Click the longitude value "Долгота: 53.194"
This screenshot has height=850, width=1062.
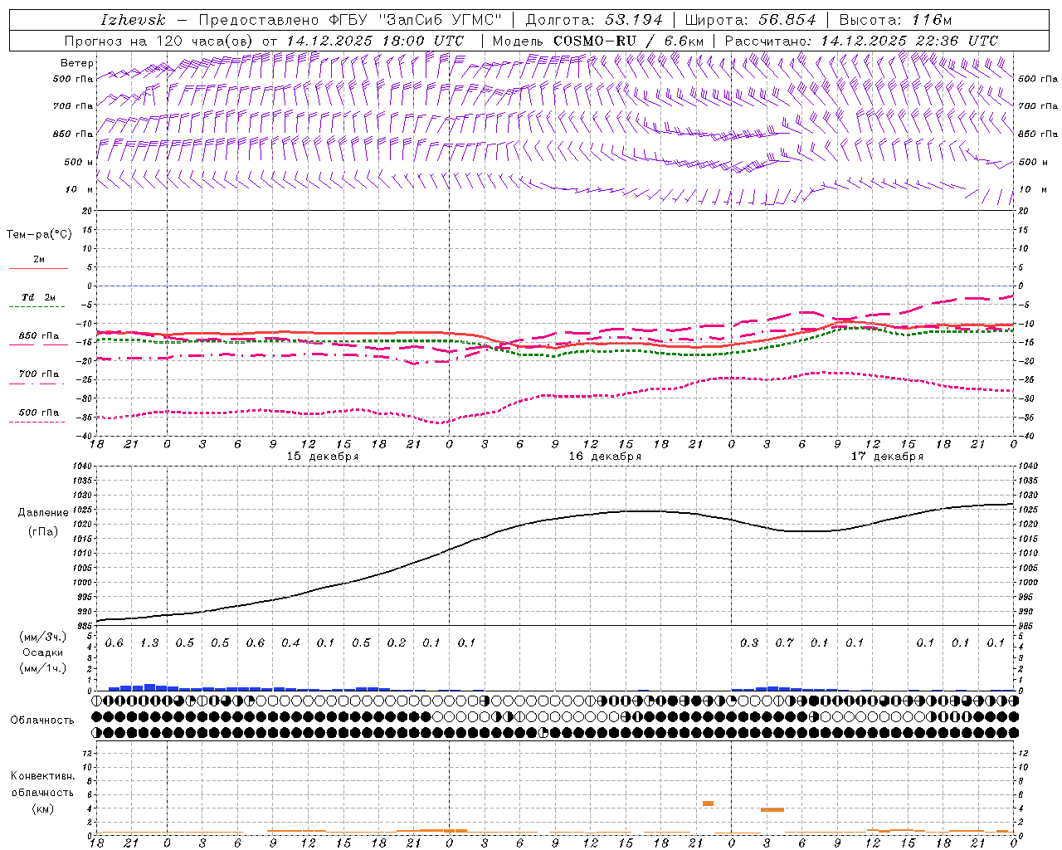[594, 20]
